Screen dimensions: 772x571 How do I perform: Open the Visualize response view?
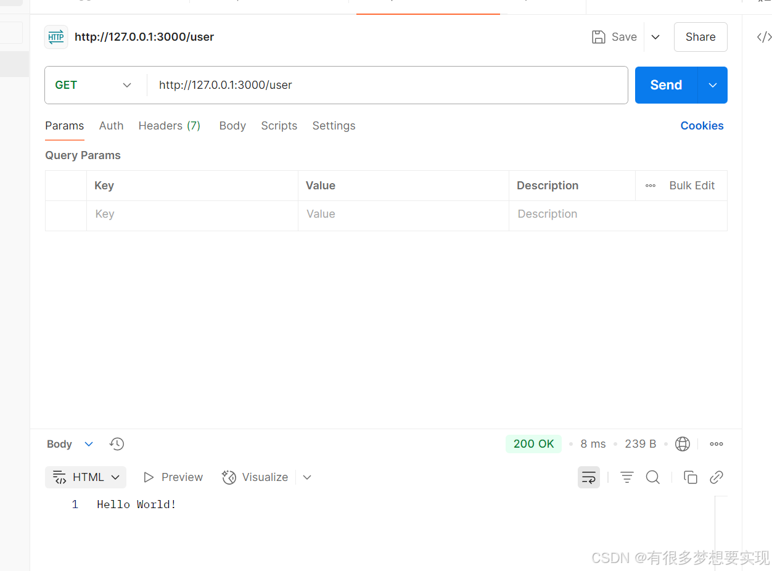255,477
